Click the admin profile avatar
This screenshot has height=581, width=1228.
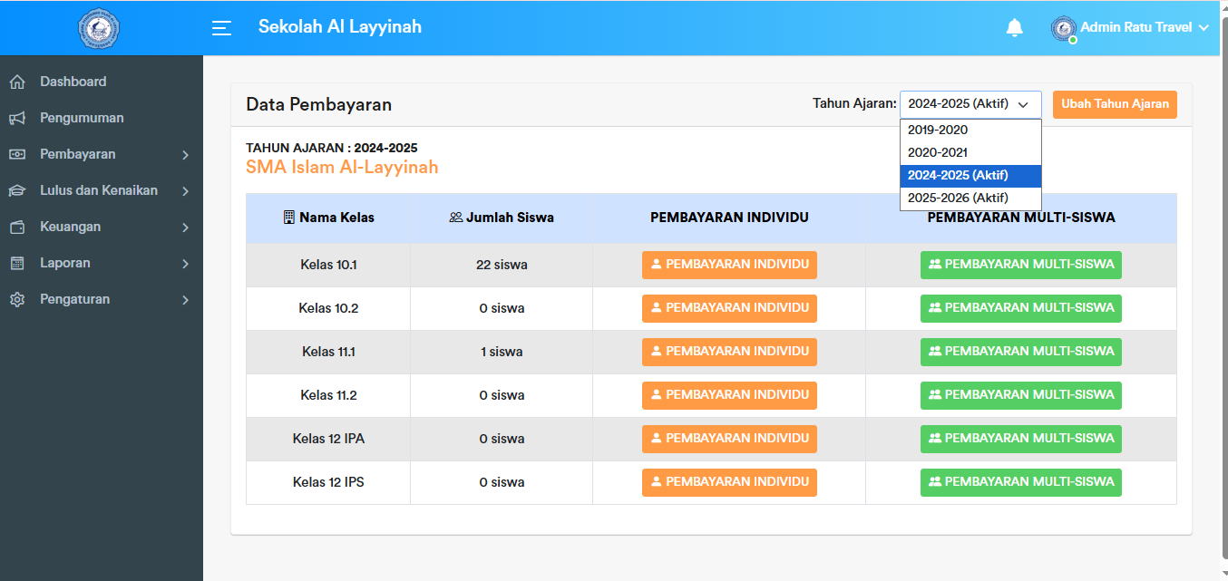[1063, 28]
